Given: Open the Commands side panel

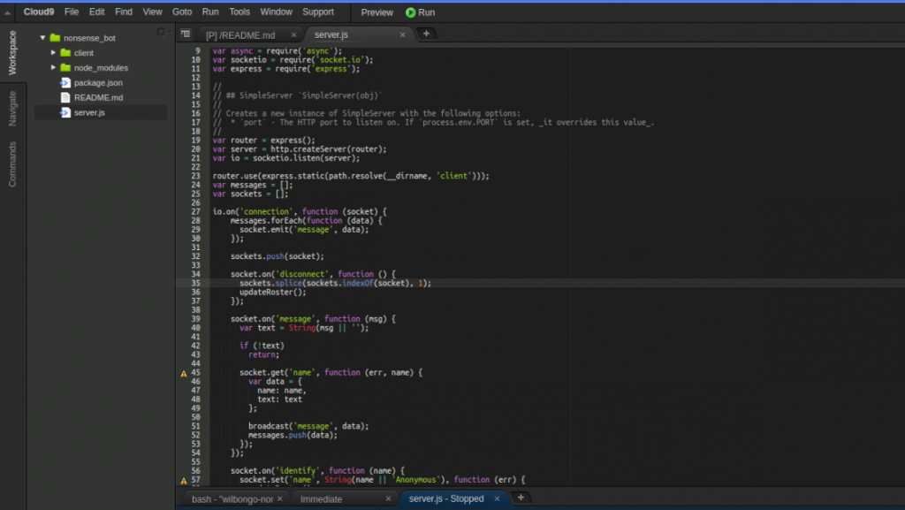Looking at the screenshot, I should pos(12,164).
